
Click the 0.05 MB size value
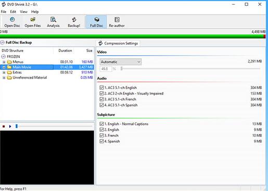[x=86, y=78]
